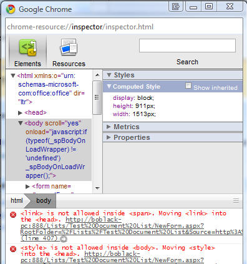The image size is (247, 264).
Task: Collapse the Computed Style section
Action: tap(109, 86)
